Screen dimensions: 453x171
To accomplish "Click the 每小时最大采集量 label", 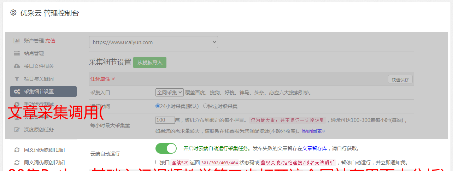I will pyautogui.click(x=110, y=125).
